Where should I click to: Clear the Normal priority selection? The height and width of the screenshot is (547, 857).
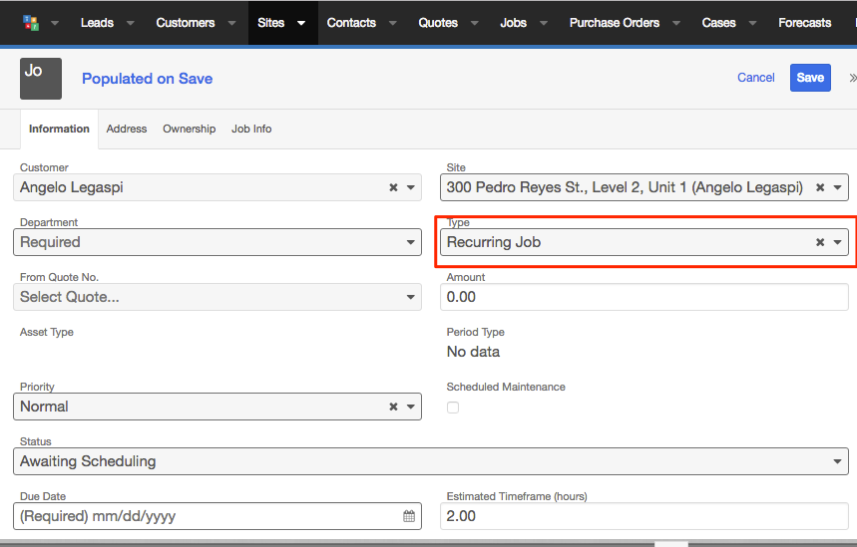pos(393,407)
